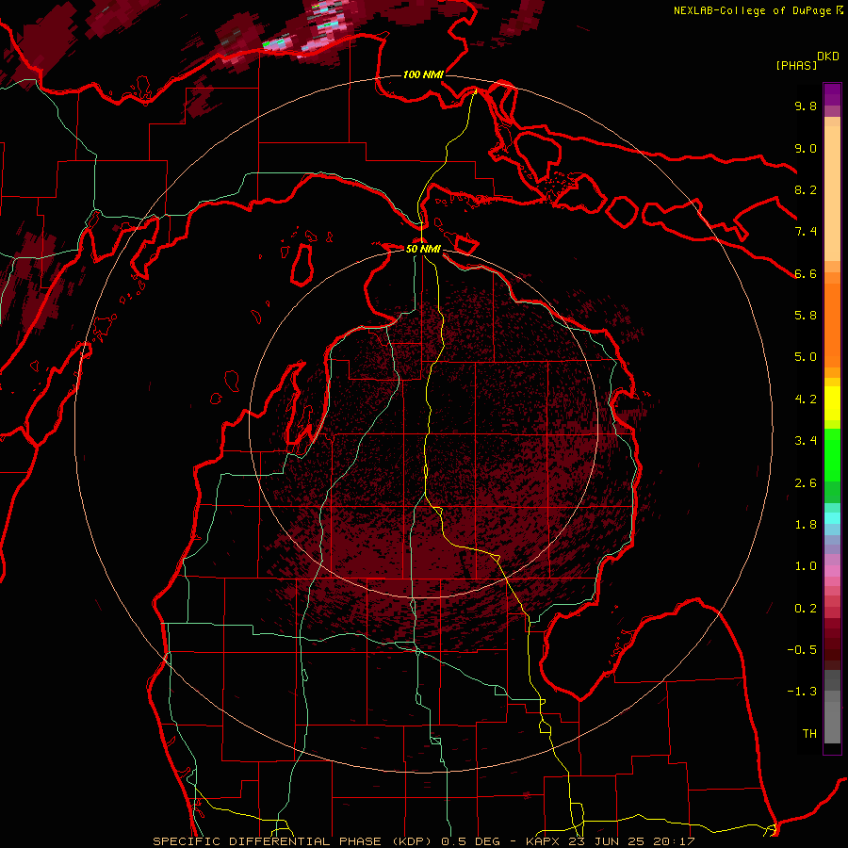The image size is (848, 848).
Task: Click the 23 JUN 25 20:17 timestamp
Action: 631,841
